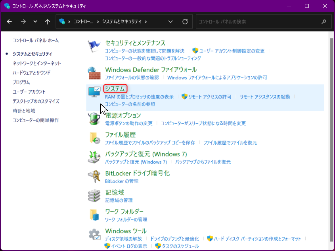Click the System monitor icon
Image resolution: width=335 pixels, height=251 pixels.
(94, 92)
